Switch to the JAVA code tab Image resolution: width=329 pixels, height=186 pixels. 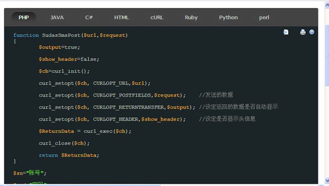(x=57, y=17)
